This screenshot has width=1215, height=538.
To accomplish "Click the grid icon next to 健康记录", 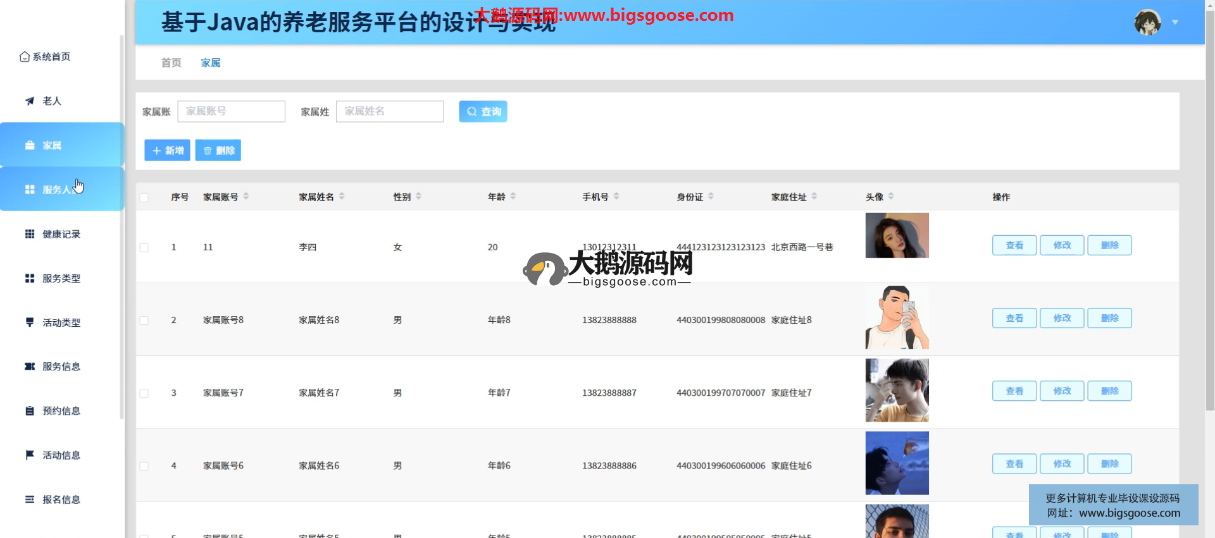I will click(x=30, y=234).
